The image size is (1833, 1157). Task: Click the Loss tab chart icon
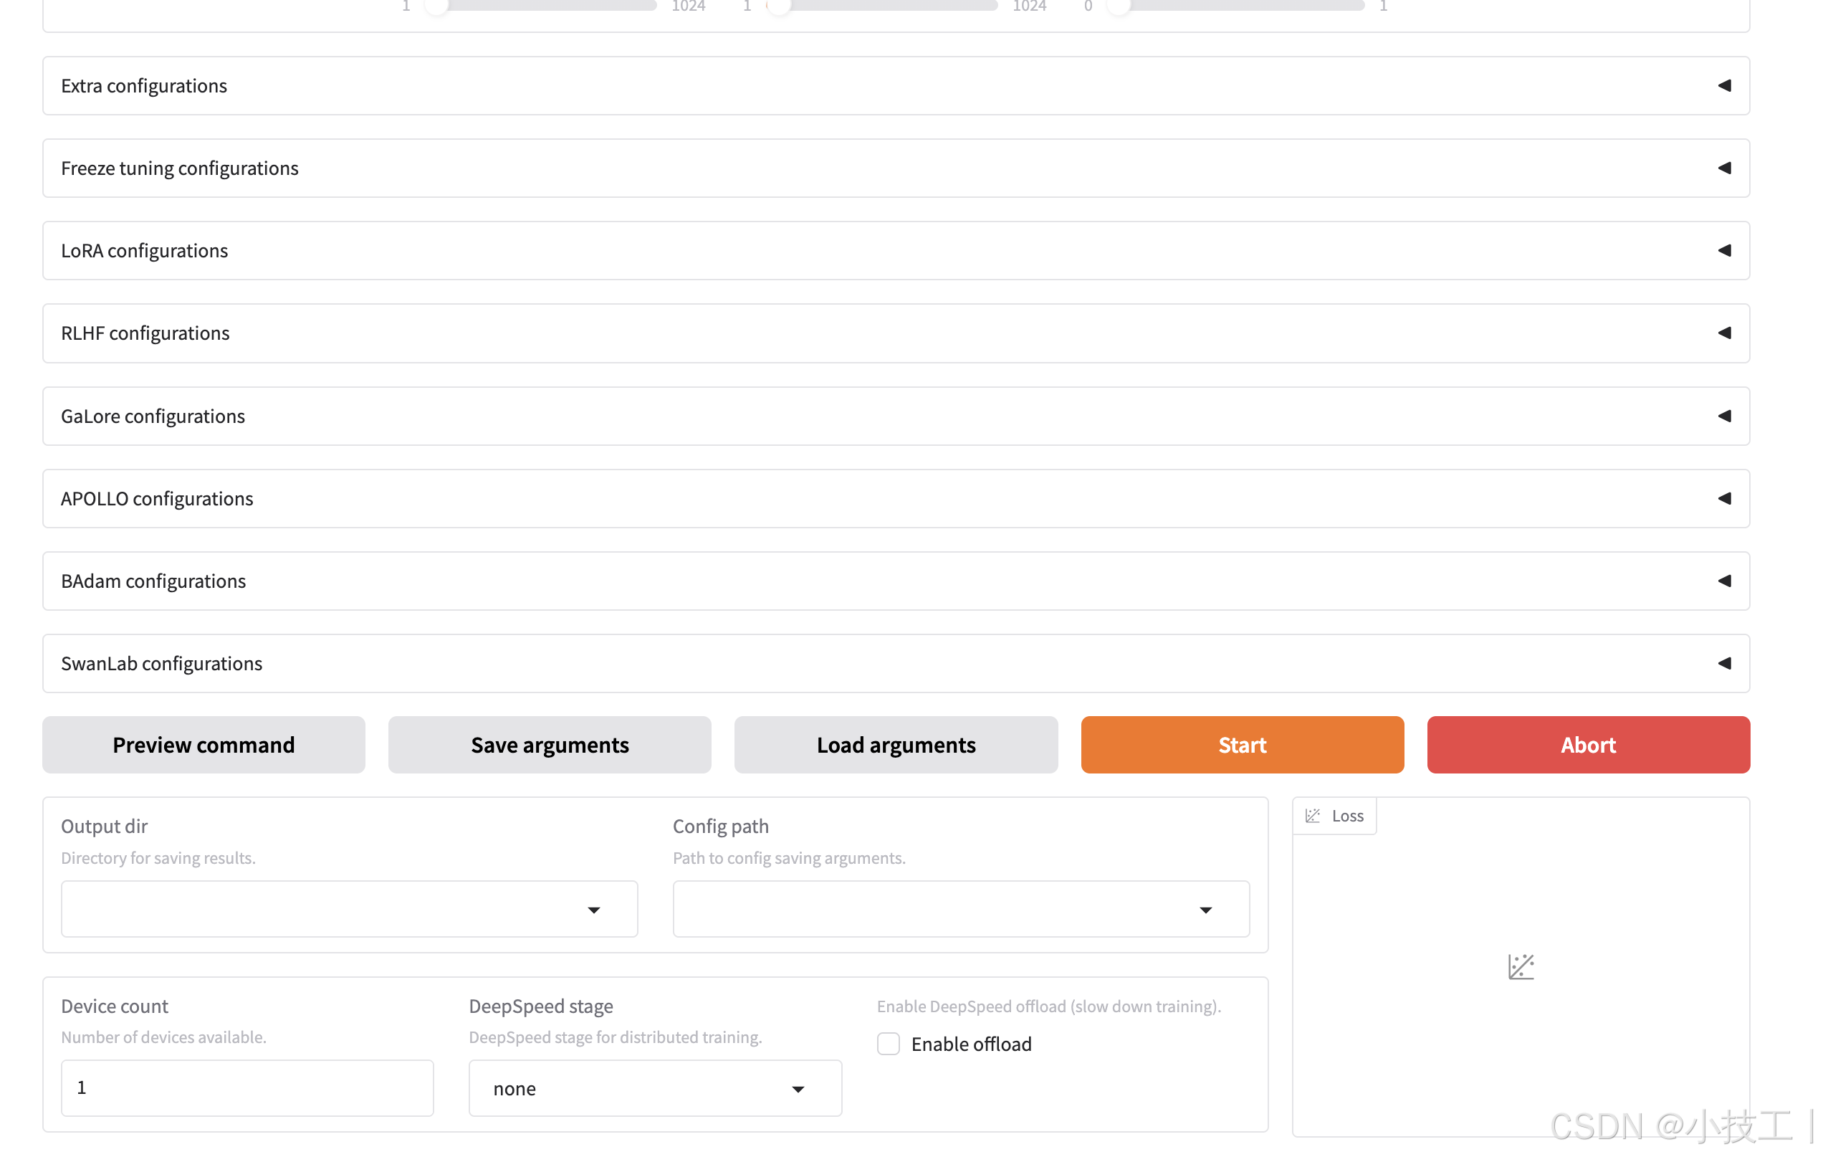[1312, 816]
